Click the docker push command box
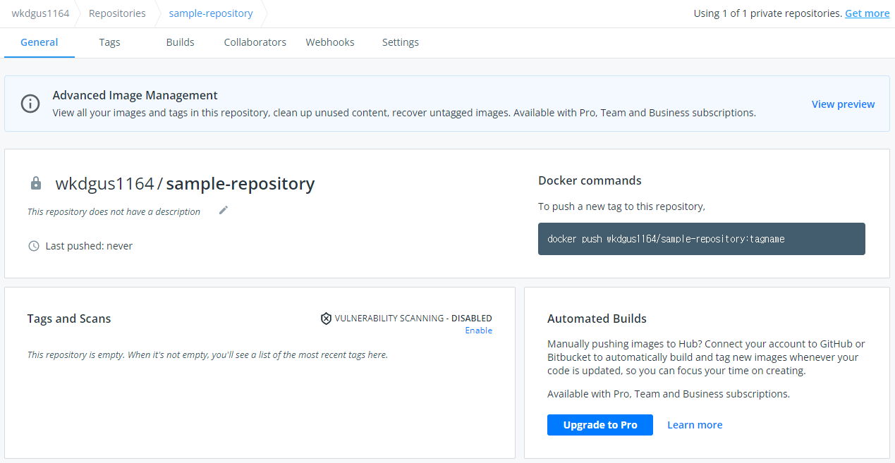This screenshot has width=895, height=463. 702,239
